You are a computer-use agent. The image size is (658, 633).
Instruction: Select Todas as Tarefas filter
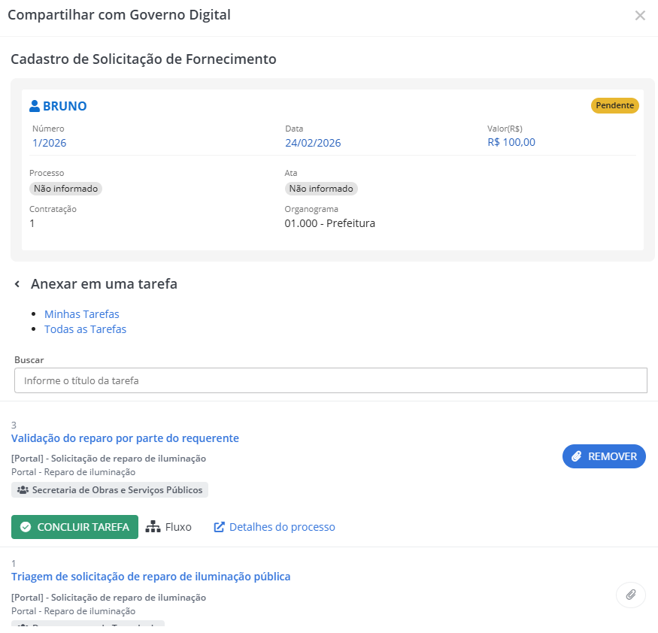[x=85, y=329]
